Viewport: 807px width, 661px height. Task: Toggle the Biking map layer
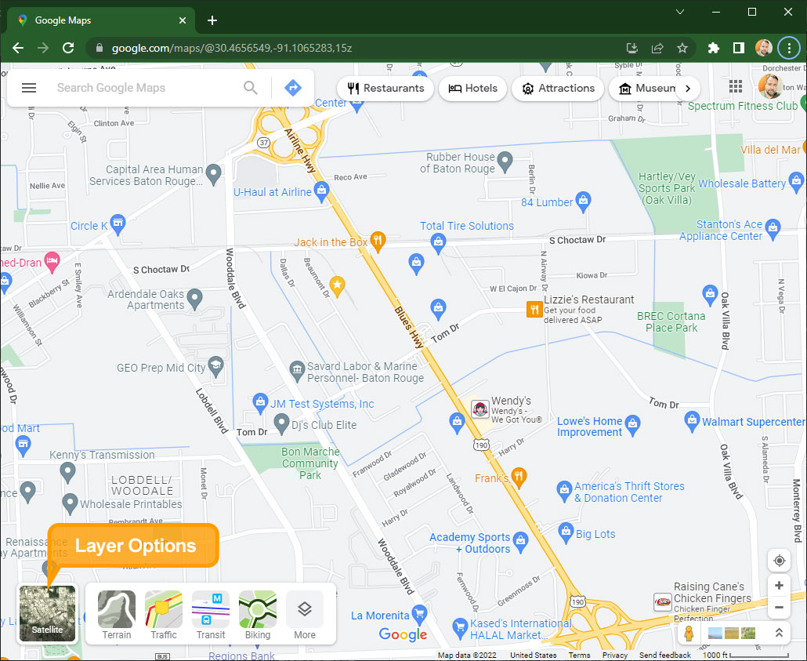(x=257, y=616)
